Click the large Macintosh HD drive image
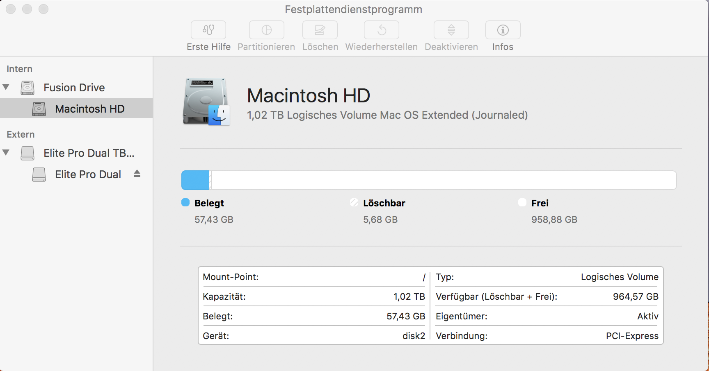Viewport: 709px width, 371px height. click(206, 102)
